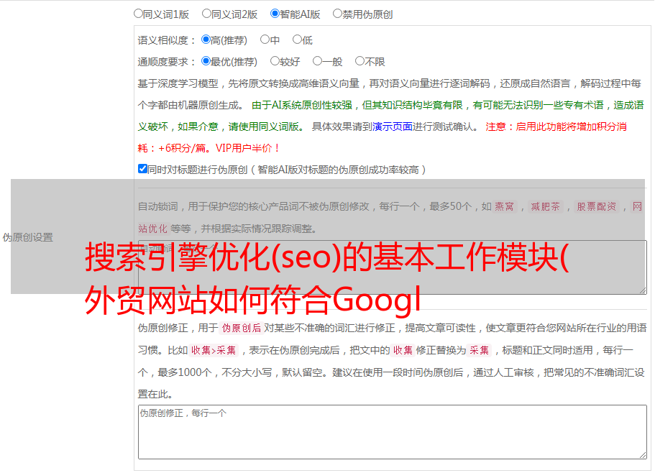Set 通顺度要求 to 最优(推荐)

click(x=206, y=61)
